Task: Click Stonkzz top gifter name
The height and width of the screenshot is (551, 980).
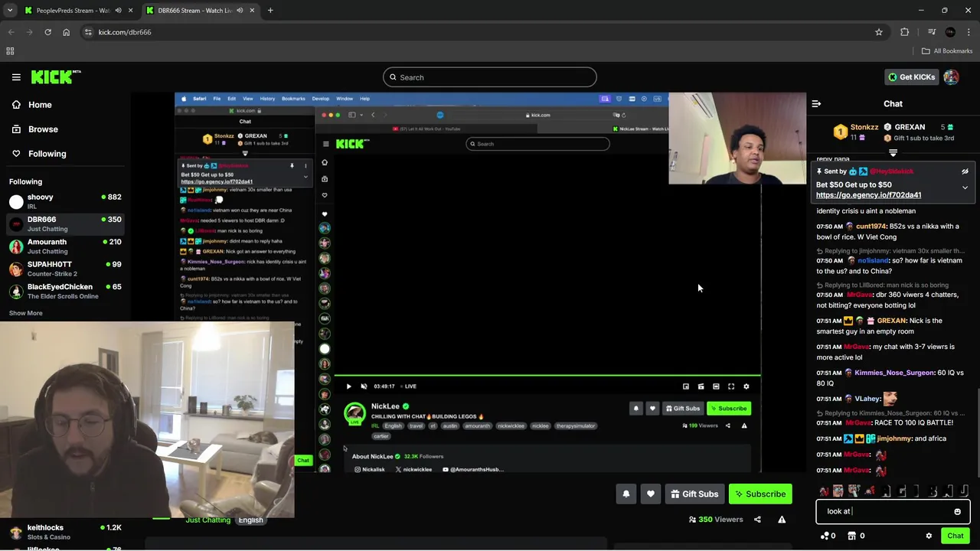Action: [x=864, y=127]
